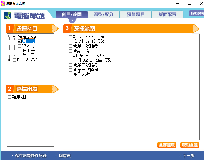The width and height of the screenshot is (204, 160).
Task: Click the 康軒命題系統 title bar app icon
Action: point(3,3)
